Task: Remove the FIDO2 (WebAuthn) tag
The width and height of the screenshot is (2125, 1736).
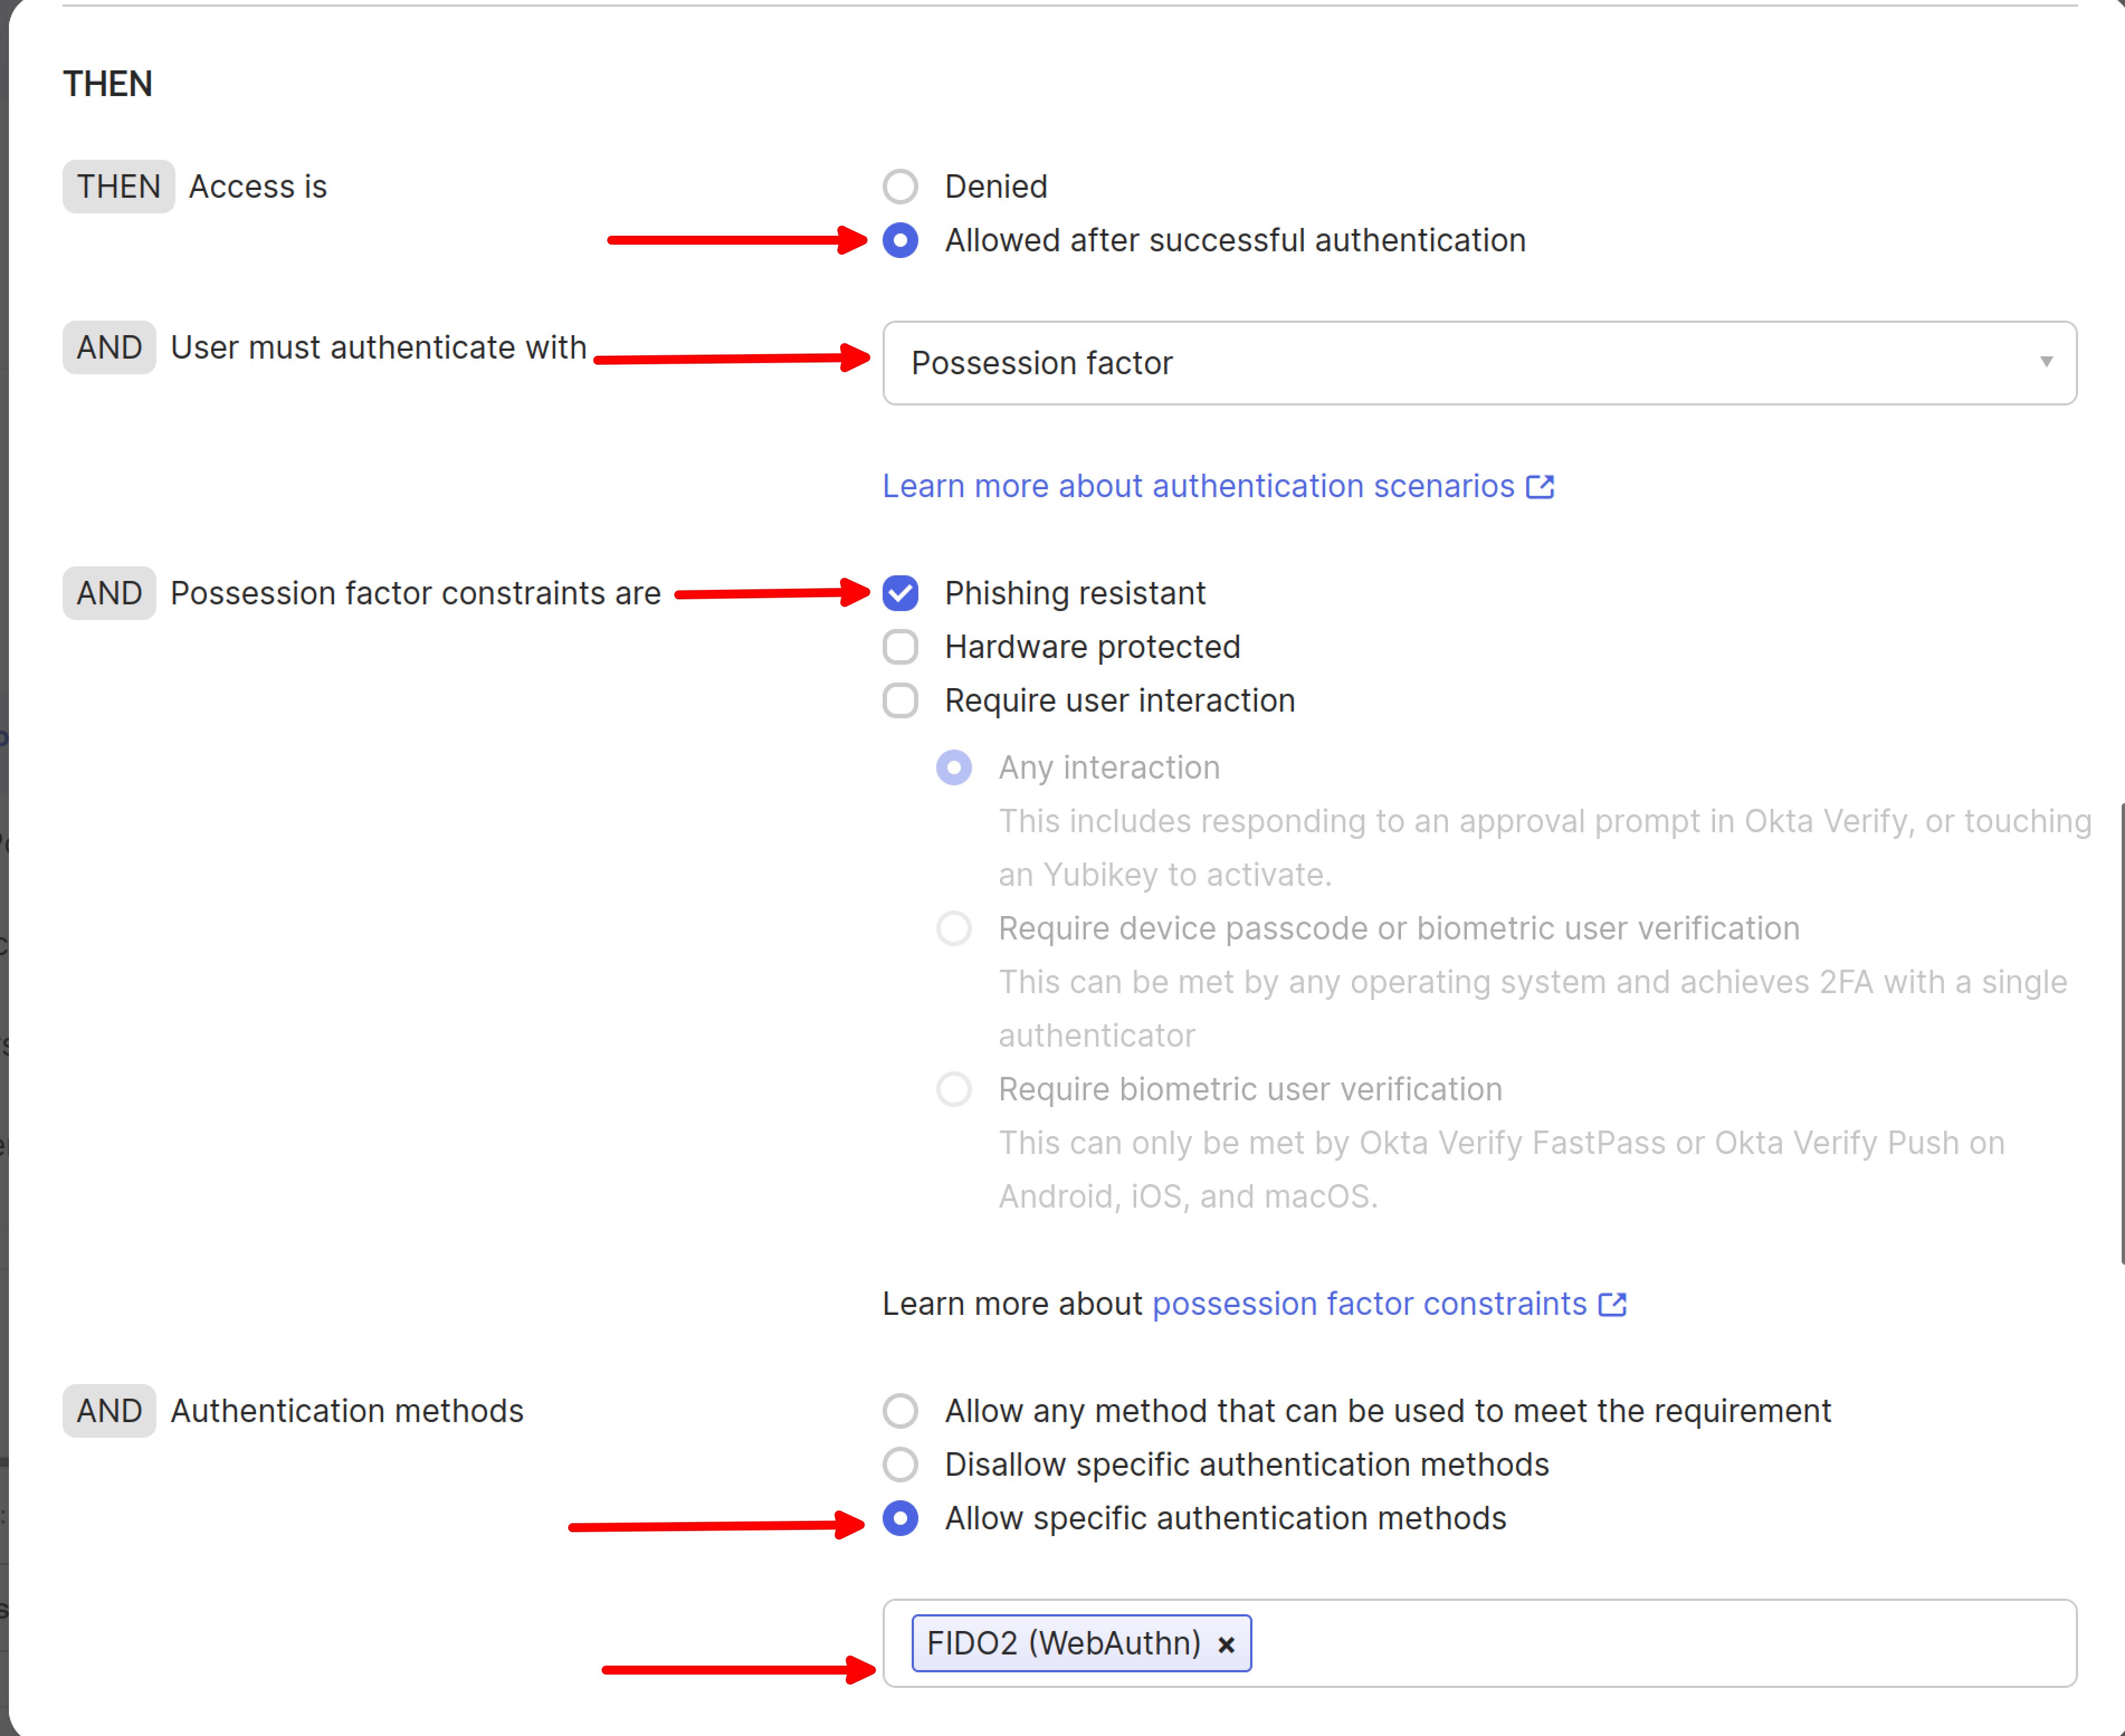Action: (x=1226, y=1645)
